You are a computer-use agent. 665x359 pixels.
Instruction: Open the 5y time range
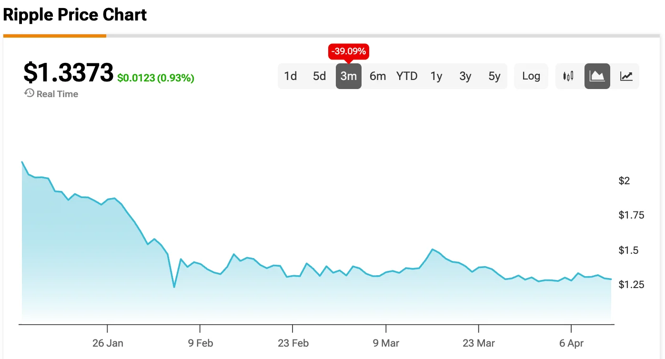494,76
